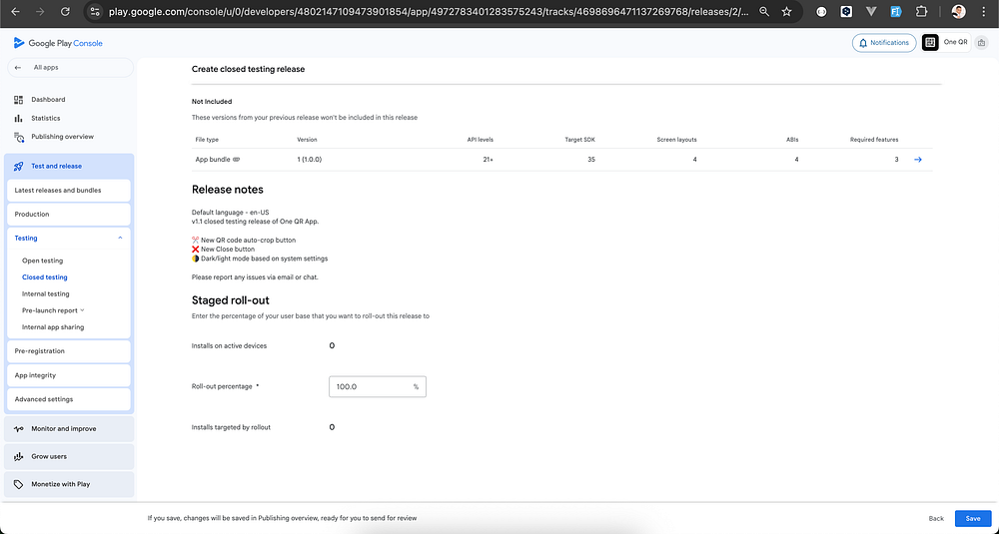Click the Release notes heading
This screenshot has width=999, height=534.
(228, 190)
